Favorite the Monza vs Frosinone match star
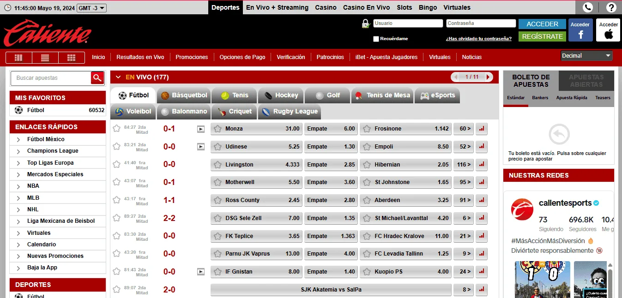Image resolution: width=622 pixels, height=298 pixels. point(116,129)
